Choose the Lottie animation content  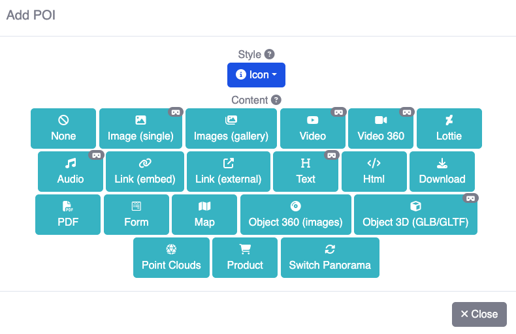click(x=449, y=129)
